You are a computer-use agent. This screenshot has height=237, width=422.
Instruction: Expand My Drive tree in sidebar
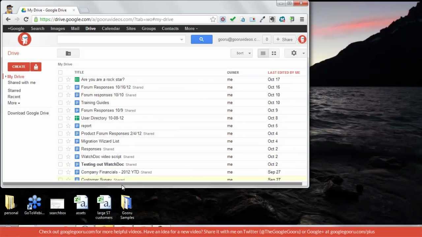(x=6, y=77)
